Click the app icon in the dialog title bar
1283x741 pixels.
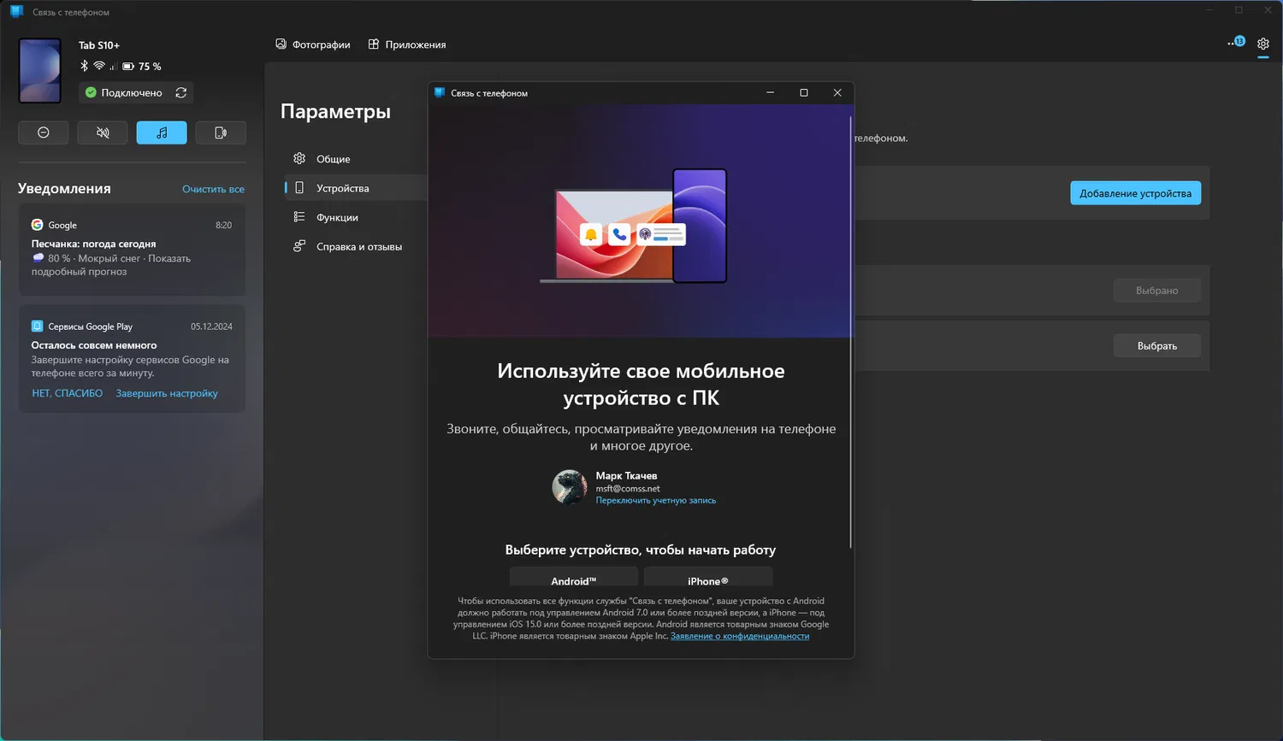click(440, 92)
